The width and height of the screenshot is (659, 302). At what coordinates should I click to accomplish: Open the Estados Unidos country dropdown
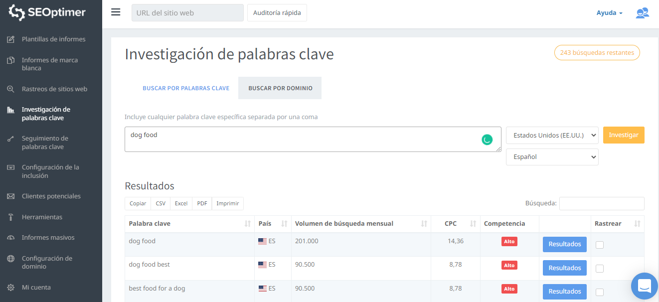(552, 135)
